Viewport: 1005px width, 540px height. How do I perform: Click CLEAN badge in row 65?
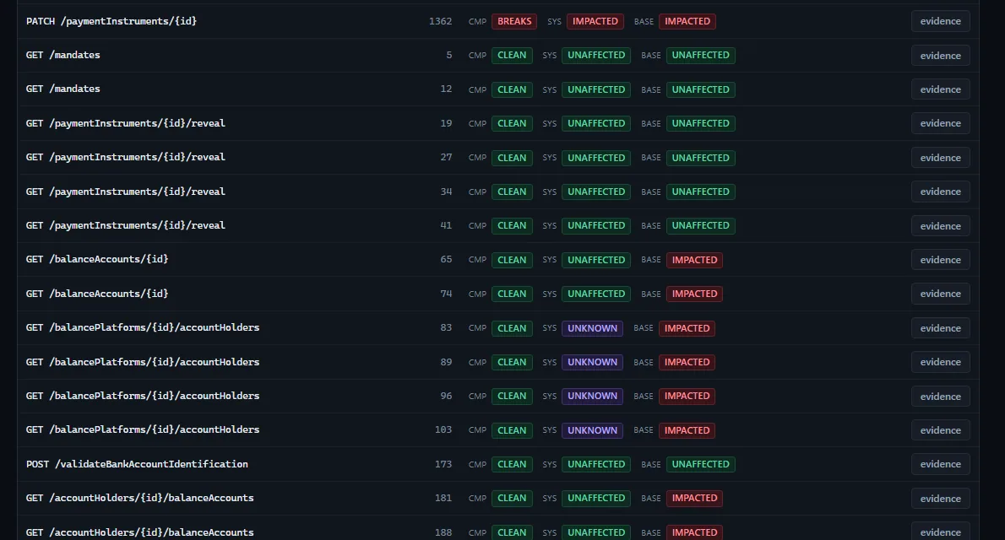(512, 259)
